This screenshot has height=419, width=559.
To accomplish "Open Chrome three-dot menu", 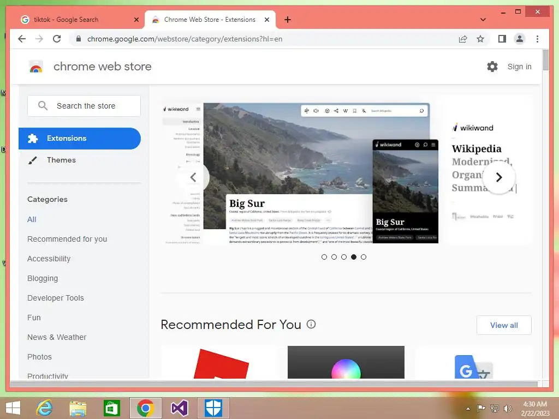I will click(x=537, y=39).
